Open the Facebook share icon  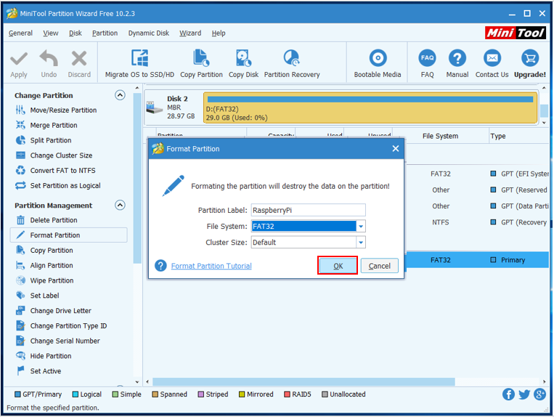point(508,394)
